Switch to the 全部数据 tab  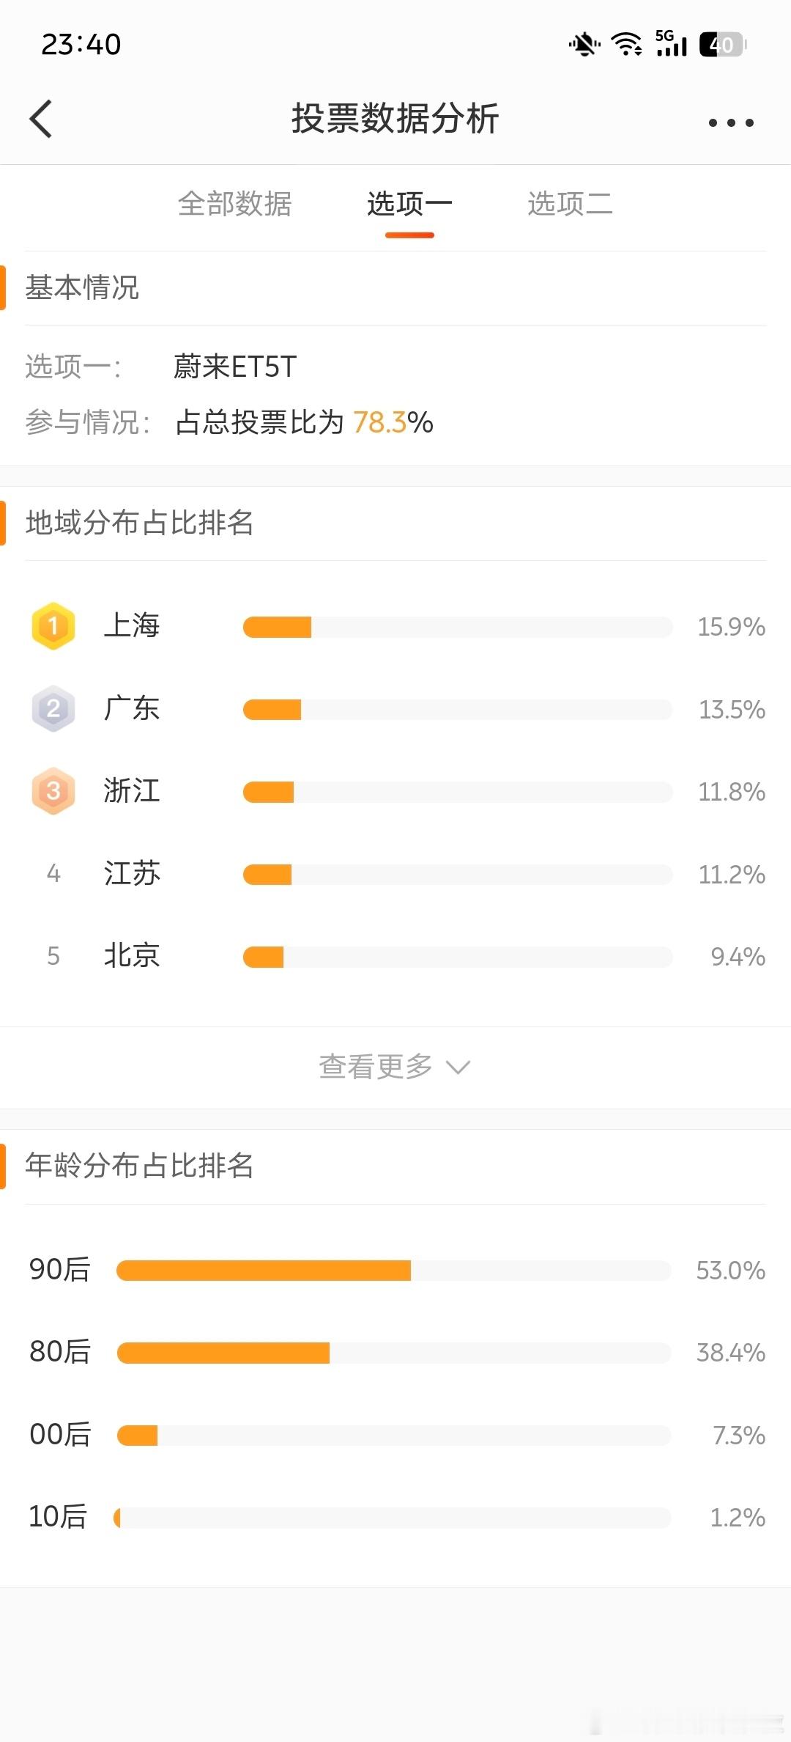pos(234,204)
